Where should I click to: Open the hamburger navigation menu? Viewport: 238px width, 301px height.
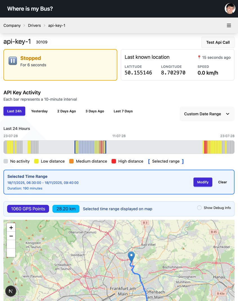tap(229, 25)
